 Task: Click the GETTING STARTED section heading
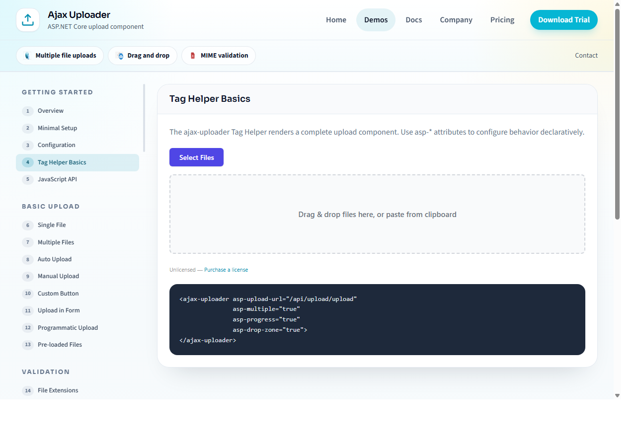click(58, 92)
